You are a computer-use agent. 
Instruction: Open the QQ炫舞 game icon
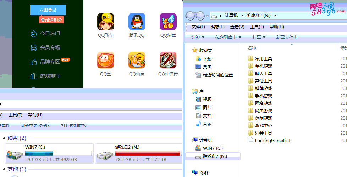pos(168,22)
